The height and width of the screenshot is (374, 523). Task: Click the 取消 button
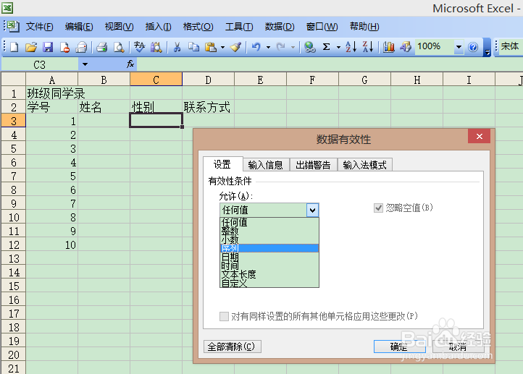[458, 347]
